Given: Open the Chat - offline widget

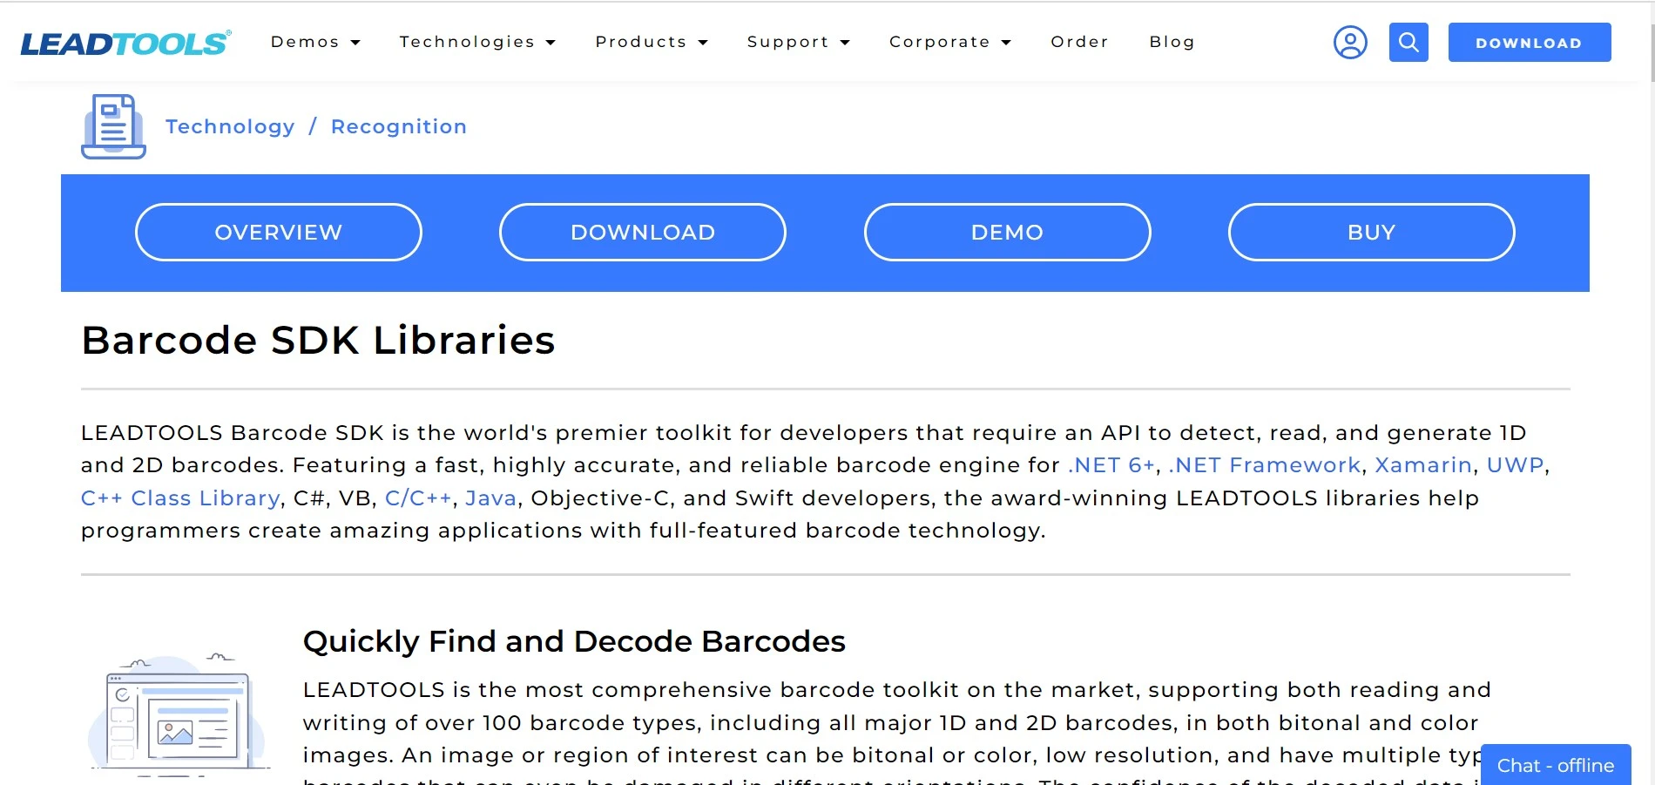Looking at the screenshot, I should (x=1555, y=765).
